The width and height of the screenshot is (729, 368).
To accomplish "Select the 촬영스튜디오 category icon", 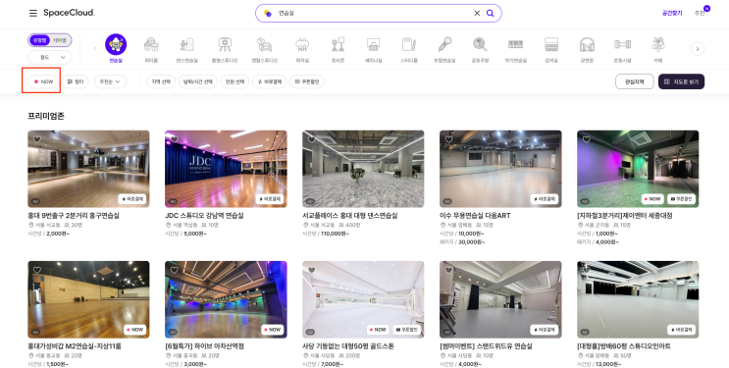I will [225, 45].
